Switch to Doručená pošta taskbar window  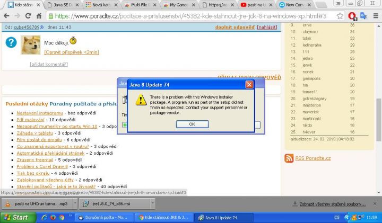[104, 218]
